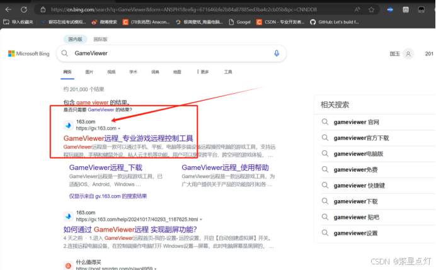Viewport: 436px width, 270px height.
Task: Search related term gameviewer 贴吧
Action: tap(356, 217)
